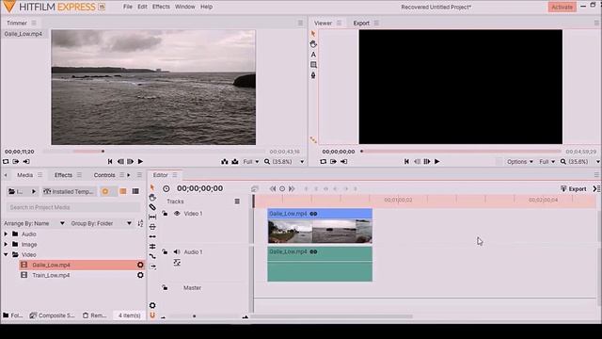
Task: Click the Viewer set in point icon
Action: (333, 161)
